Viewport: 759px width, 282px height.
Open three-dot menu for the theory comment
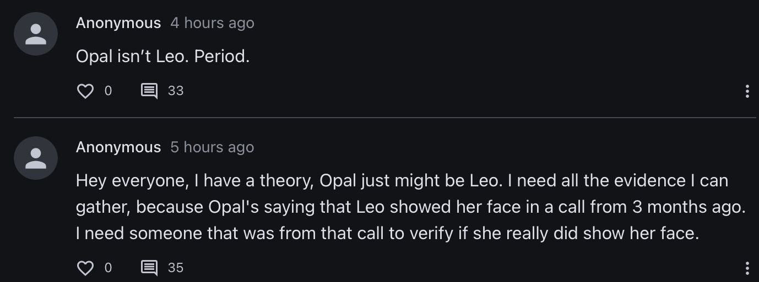747,268
